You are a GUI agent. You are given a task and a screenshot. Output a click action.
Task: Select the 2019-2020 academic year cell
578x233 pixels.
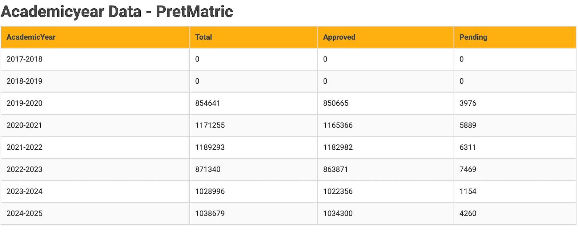(95, 103)
